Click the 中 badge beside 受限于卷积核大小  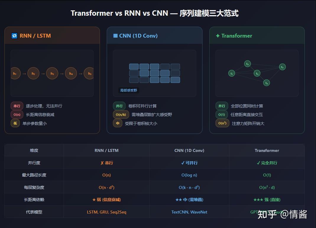click(118, 123)
